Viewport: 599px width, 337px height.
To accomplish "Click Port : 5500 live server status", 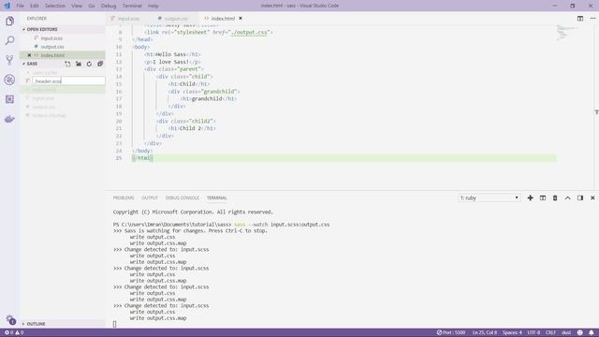I will 451,332.
